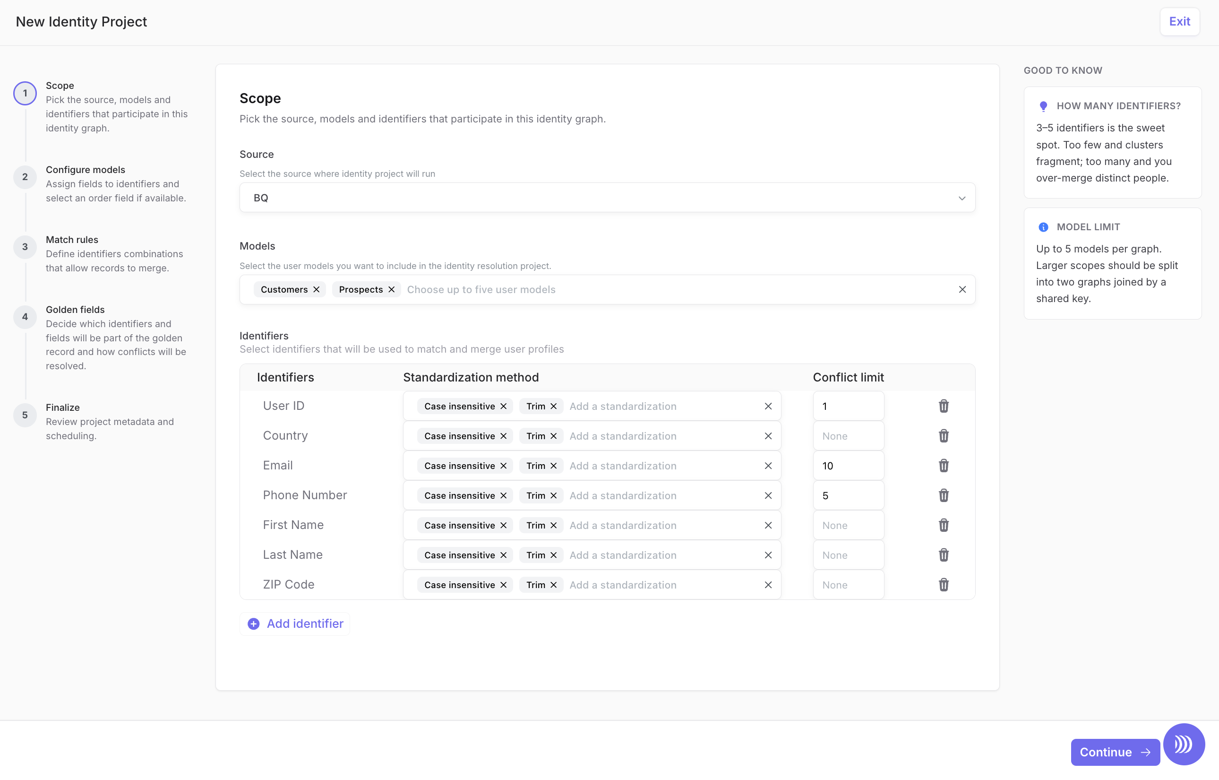Add a standardization for Last Name
Image resolution: width=1219 pixels, height=780 pixels.
click(623, 555)
